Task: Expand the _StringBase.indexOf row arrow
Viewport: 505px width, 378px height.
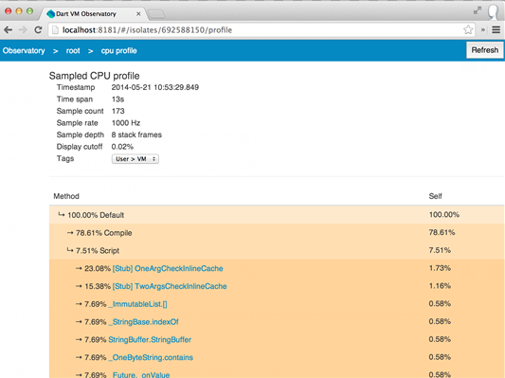Action: [x=79, y=322]
